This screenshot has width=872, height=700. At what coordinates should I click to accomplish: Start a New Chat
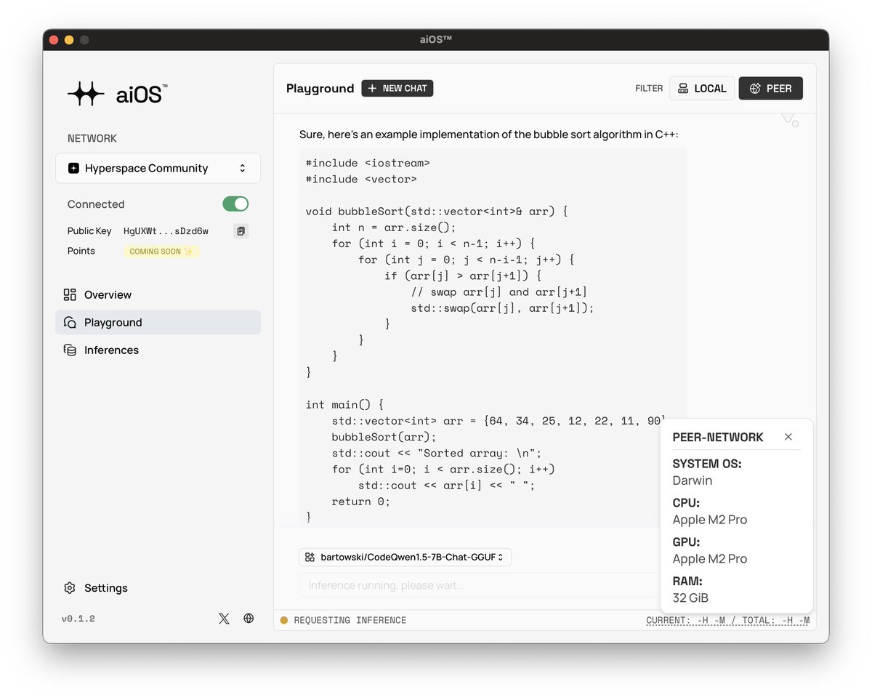(397, 88)
